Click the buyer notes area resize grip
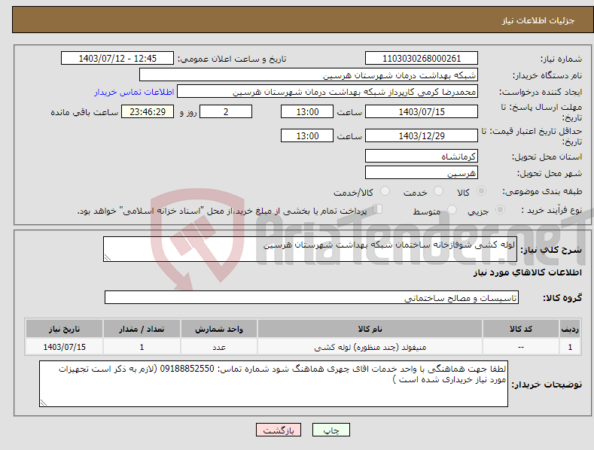This screenshot has width=594, height=450. pos(44,403)
